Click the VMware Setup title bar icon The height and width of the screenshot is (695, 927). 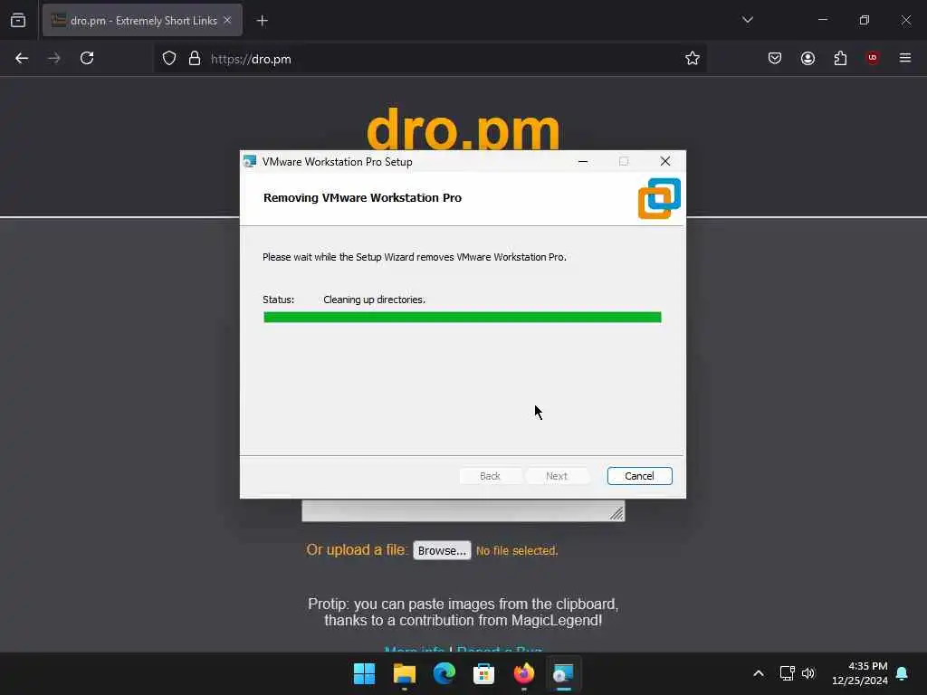pos(250,161)
